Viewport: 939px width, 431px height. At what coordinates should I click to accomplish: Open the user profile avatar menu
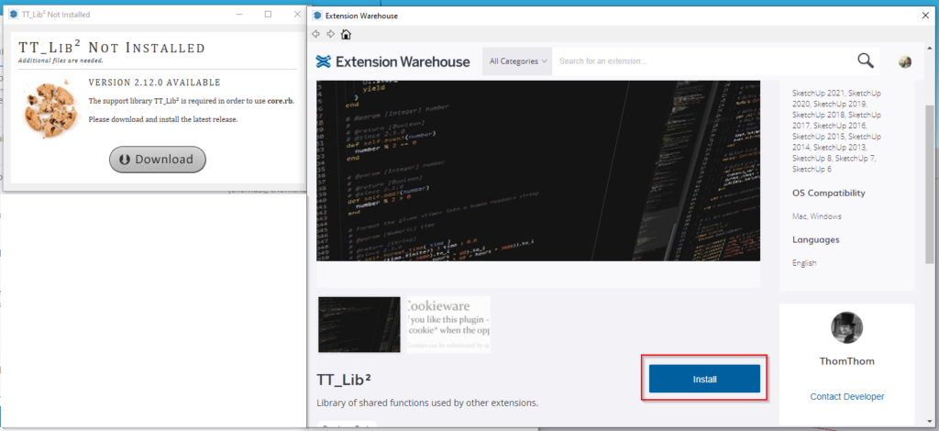click(905, 61)
